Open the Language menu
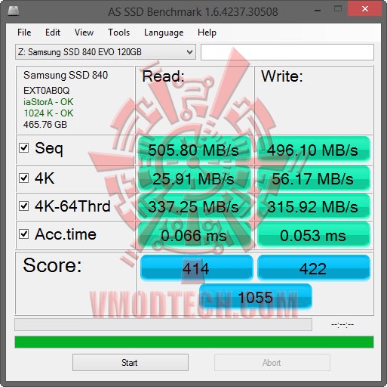Screen dimensions: 387x387 [x=164, y=33]
